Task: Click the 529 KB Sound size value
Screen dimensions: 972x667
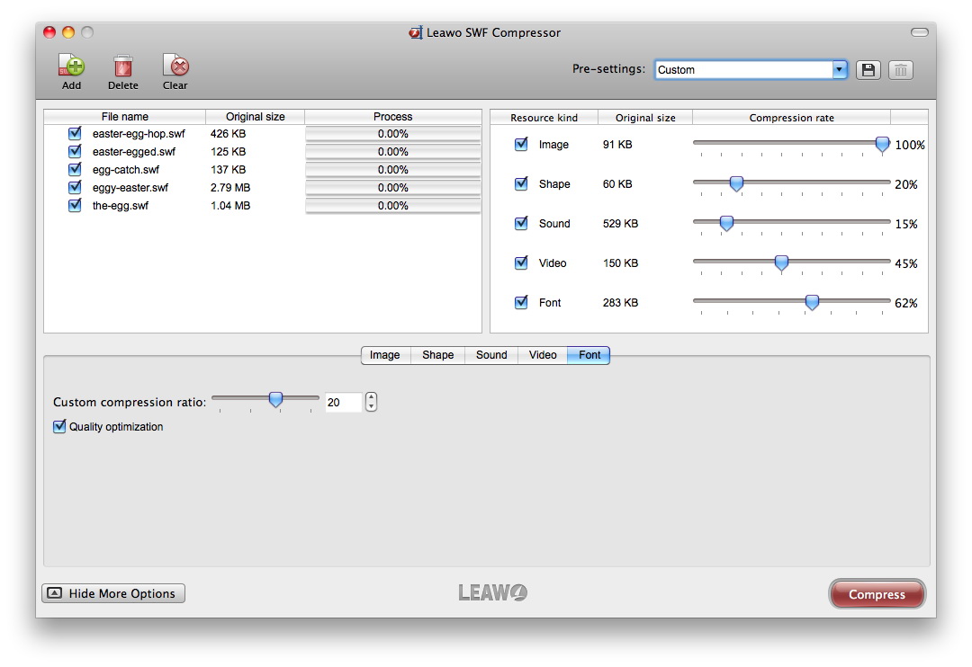Action: (x=620, y=224)
